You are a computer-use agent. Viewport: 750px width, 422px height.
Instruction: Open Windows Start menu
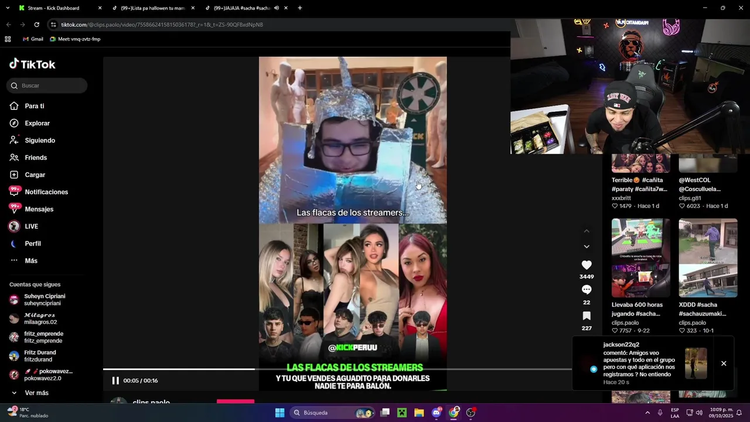point(279,413)
